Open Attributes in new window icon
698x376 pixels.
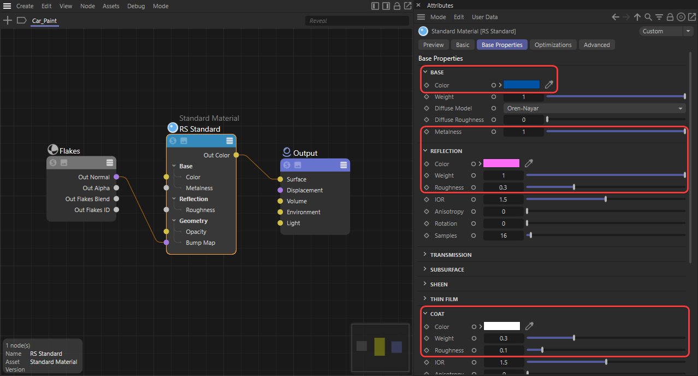point(691,17)
